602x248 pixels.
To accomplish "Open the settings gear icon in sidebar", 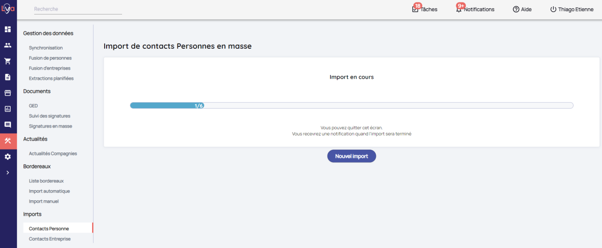I will [8, 157].
